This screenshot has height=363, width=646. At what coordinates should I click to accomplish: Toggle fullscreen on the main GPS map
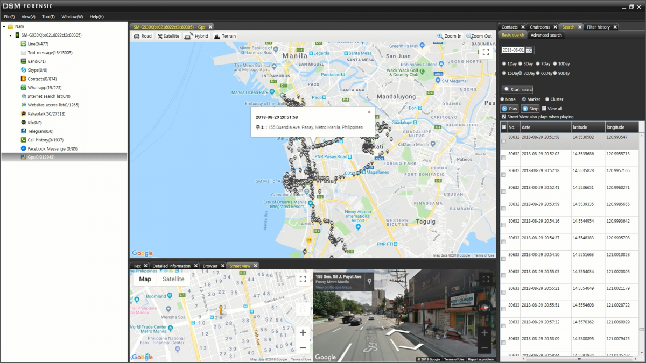pos(486,52)
